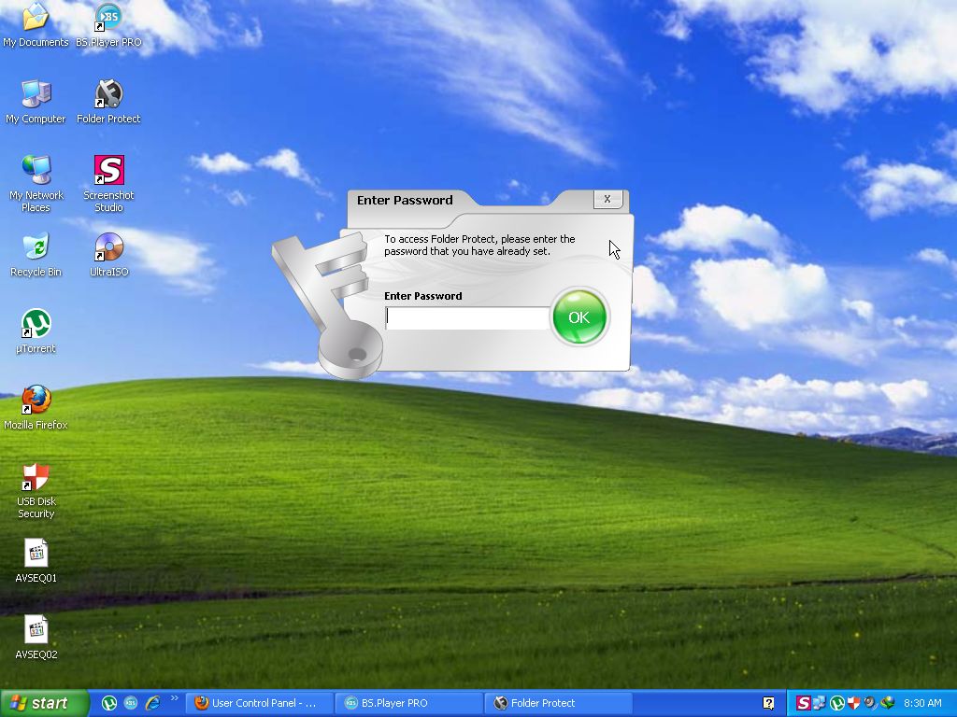Image resolution: width=957 pixels, height=717 pixels.
Task: Click the green OK button
Action: [578, 317]
